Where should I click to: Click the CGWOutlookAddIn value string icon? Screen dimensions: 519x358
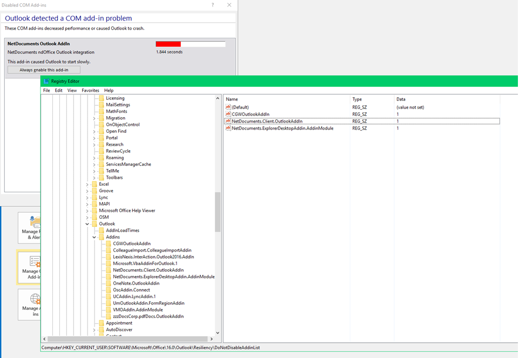coord(228,114)
